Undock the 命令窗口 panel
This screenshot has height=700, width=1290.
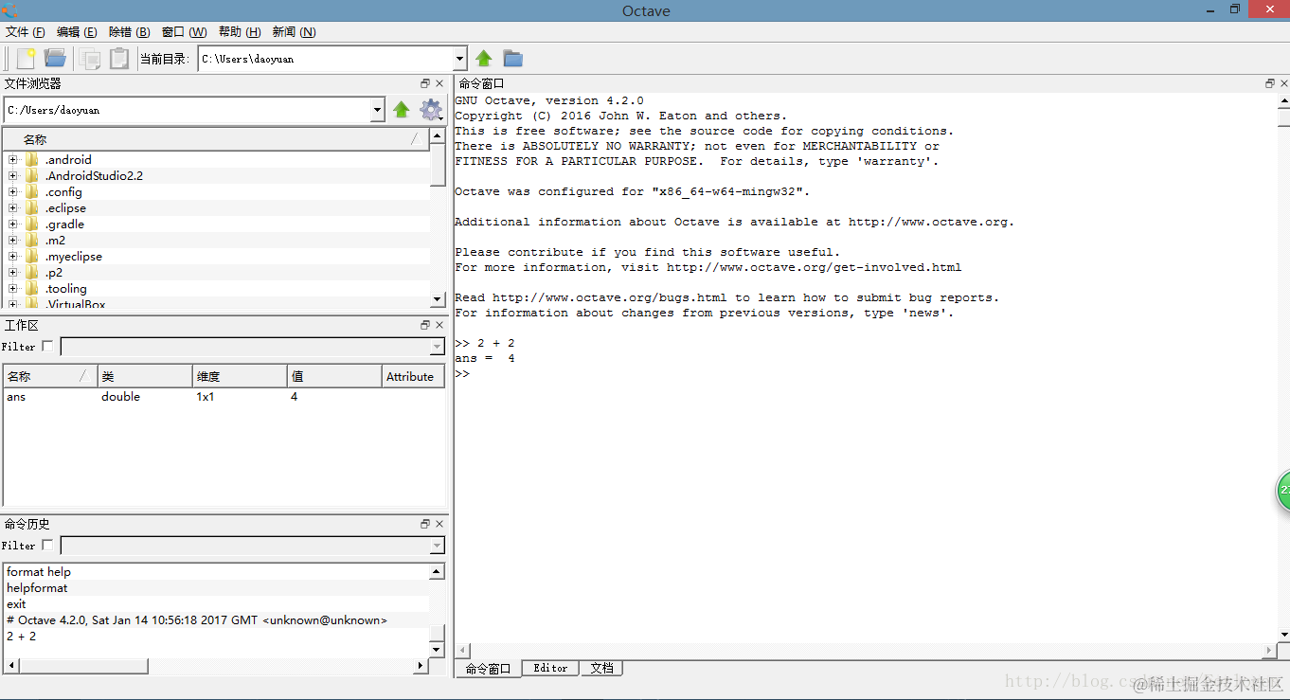pyautogui.click(x=1270, y=83)
